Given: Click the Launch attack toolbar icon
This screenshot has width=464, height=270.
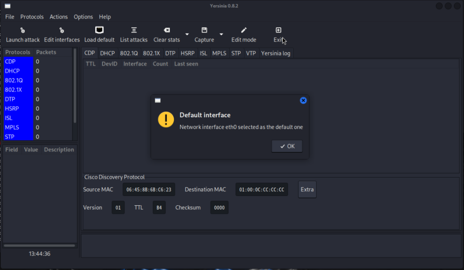Looking at the screenshot, I should (x=23, y=30).
